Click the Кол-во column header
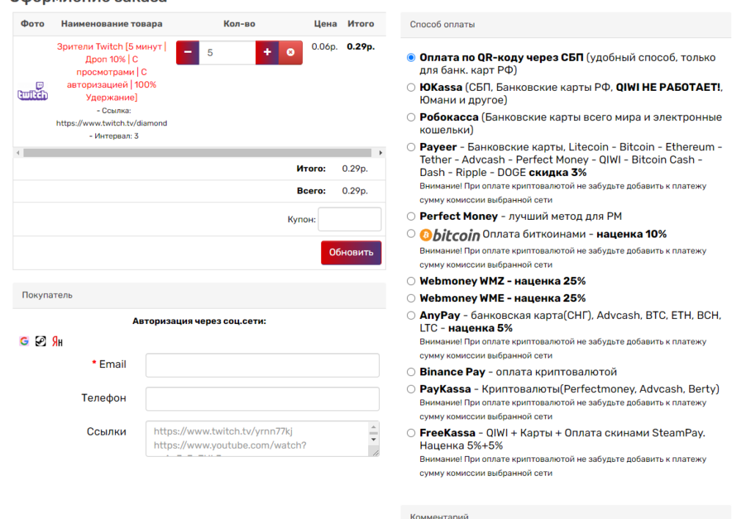 click(240, 23)
